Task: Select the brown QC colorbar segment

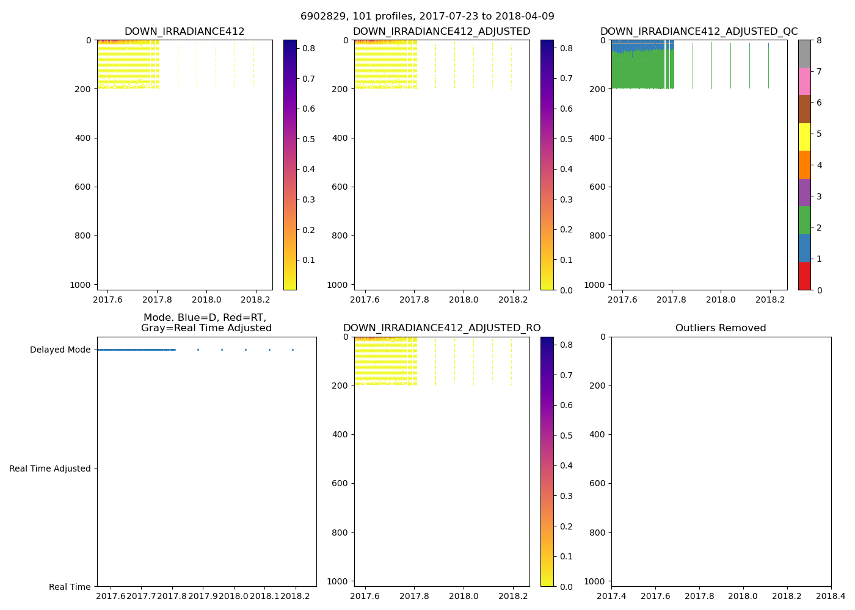Action: [x=804, y=109]
